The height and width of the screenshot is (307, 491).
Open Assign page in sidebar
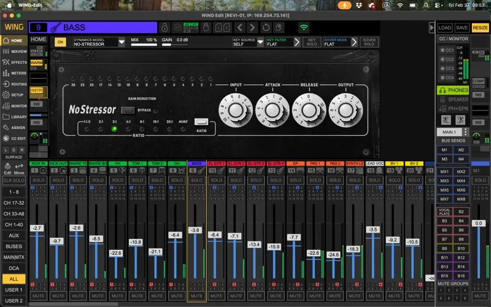click(14, 128)
